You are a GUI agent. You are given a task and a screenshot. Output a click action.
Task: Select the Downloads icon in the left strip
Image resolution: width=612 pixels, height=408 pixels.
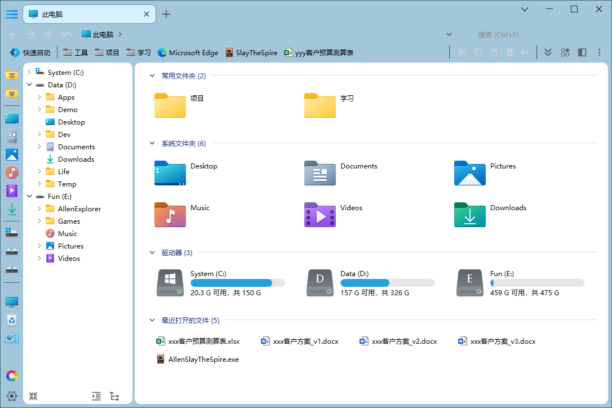tap(12, 209)
